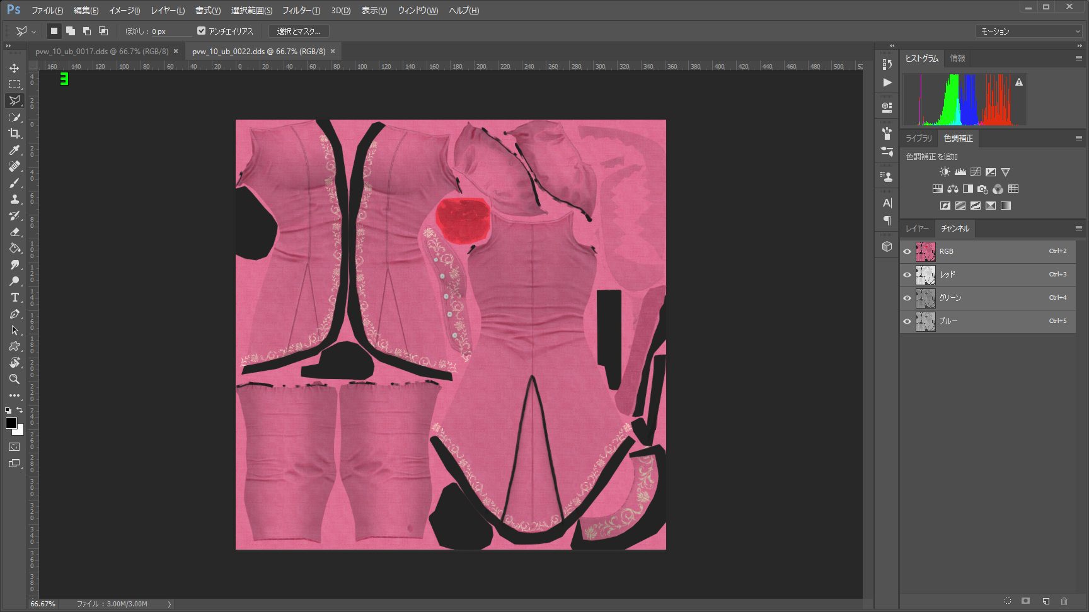Choose the Eyedropper tool
The image size is (1089, 612).
(14, 150)
